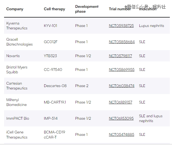
Task: Select the Miltenyi Biomedicine company cell
Action: [x=16, y=102]
